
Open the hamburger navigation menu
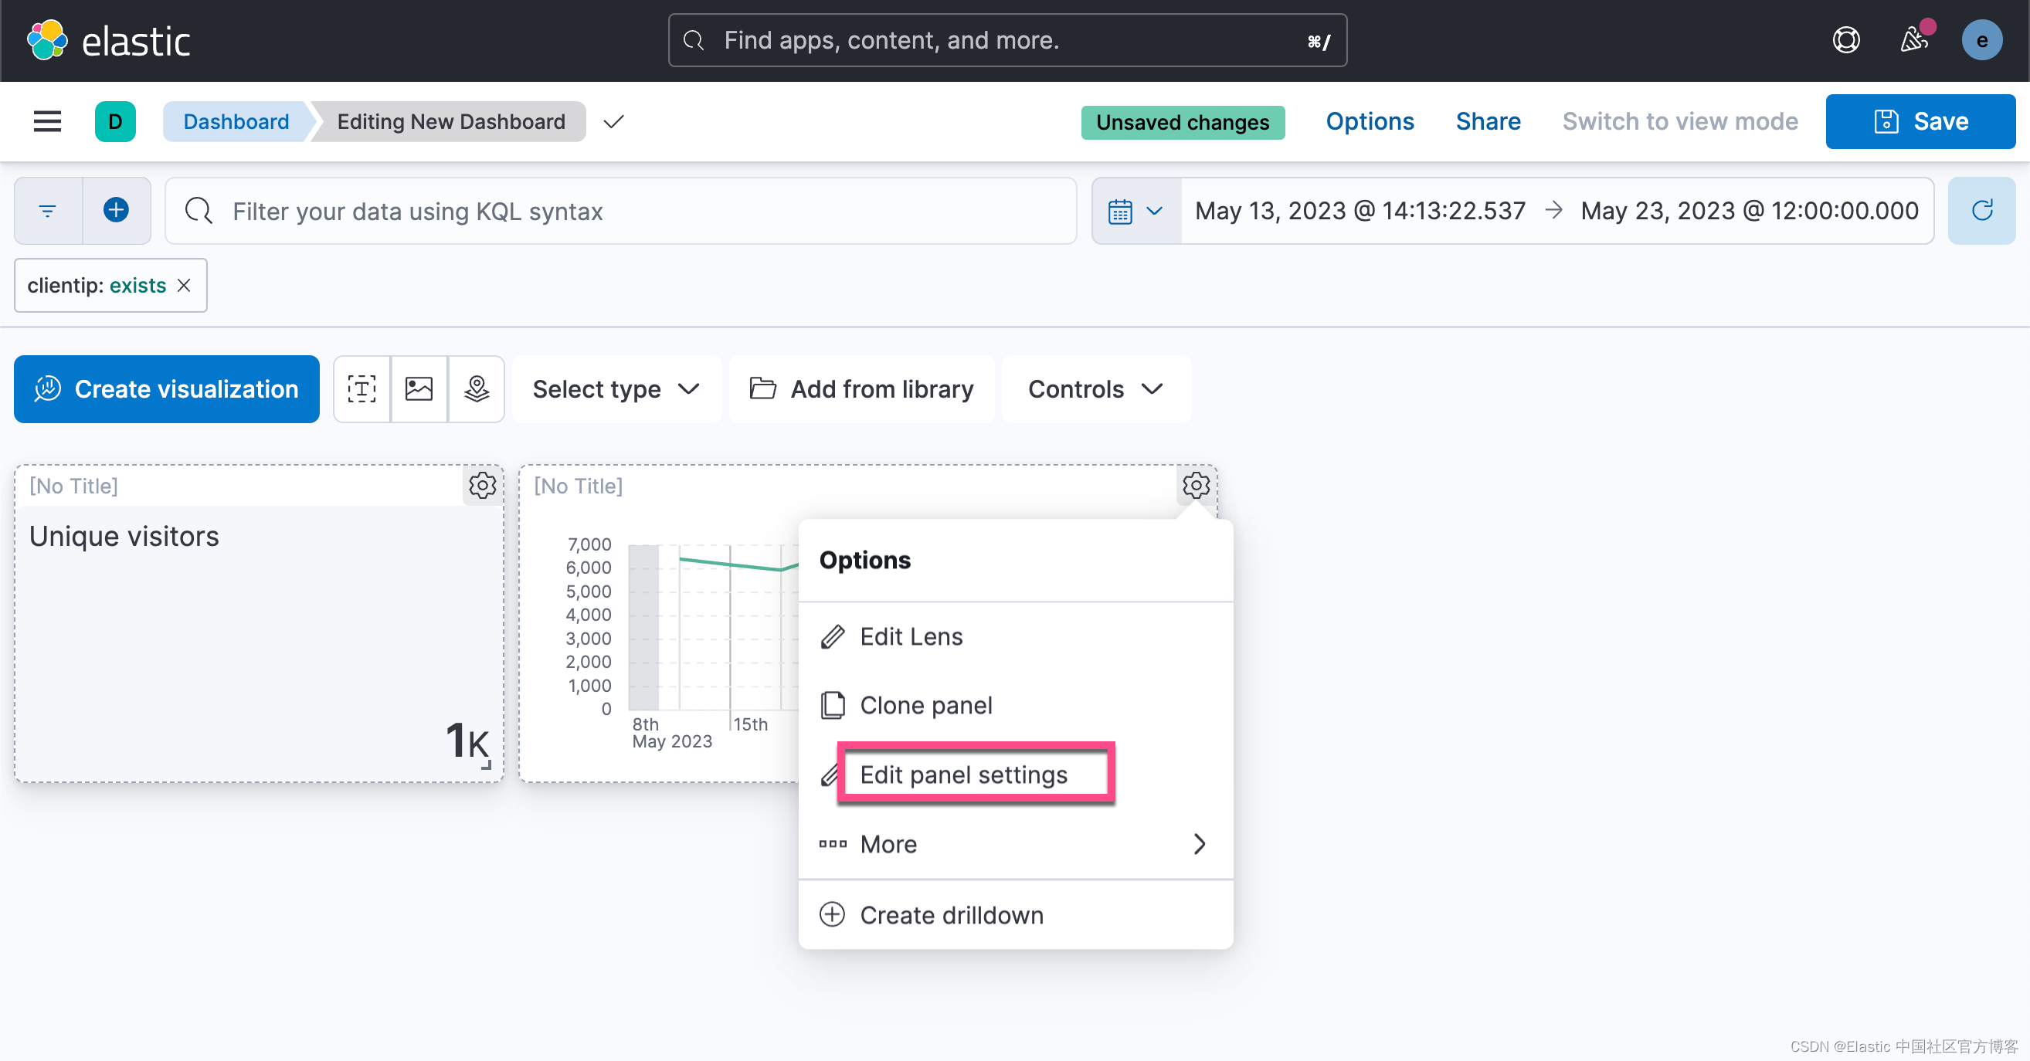click(47, 121)
